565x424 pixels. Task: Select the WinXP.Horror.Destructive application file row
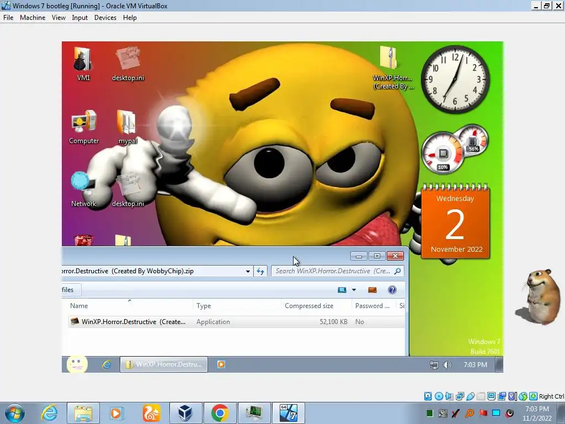coord(236,322)
